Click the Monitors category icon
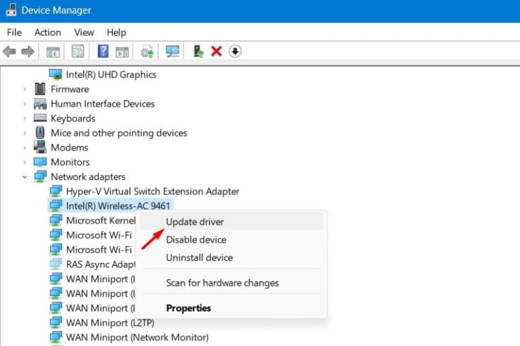Image resolution: width=520 pixels, height=346 pixels. [x=40, y=162]
